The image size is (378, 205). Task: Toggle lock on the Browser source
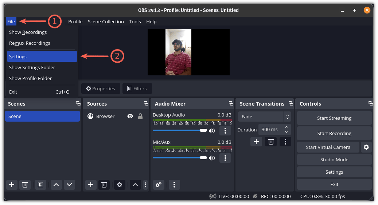[x=140, y=117]
